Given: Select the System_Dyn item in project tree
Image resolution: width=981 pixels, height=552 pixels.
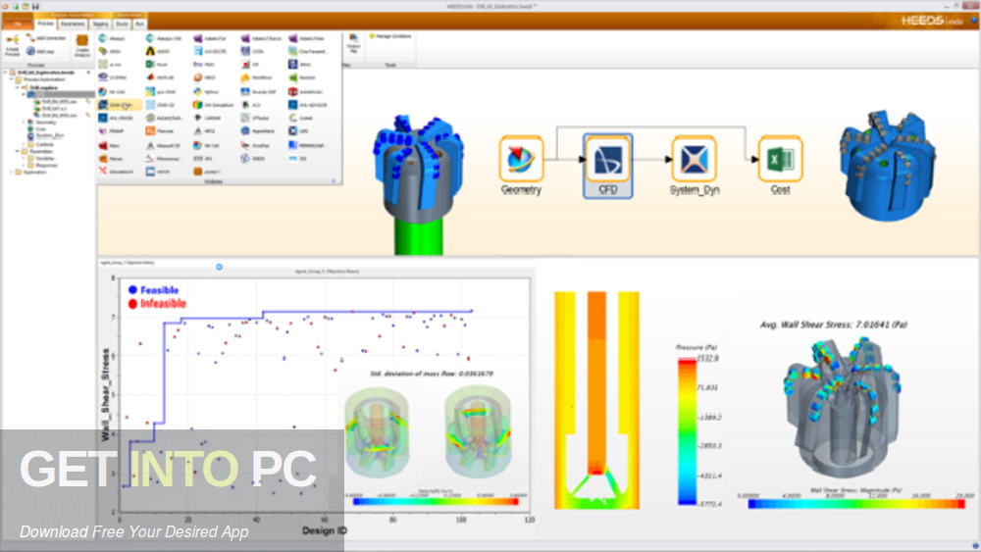Looking at the screenshot, I should tap(45, 135).
